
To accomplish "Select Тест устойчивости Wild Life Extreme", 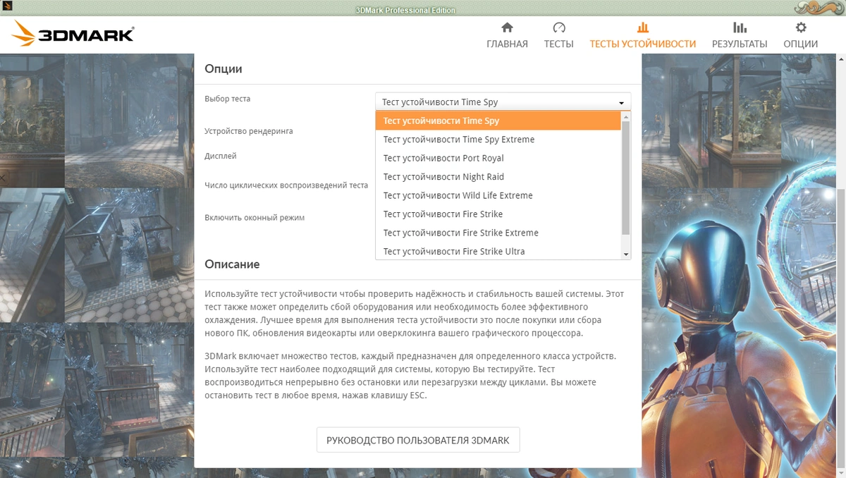I will (x=498, y=195).
